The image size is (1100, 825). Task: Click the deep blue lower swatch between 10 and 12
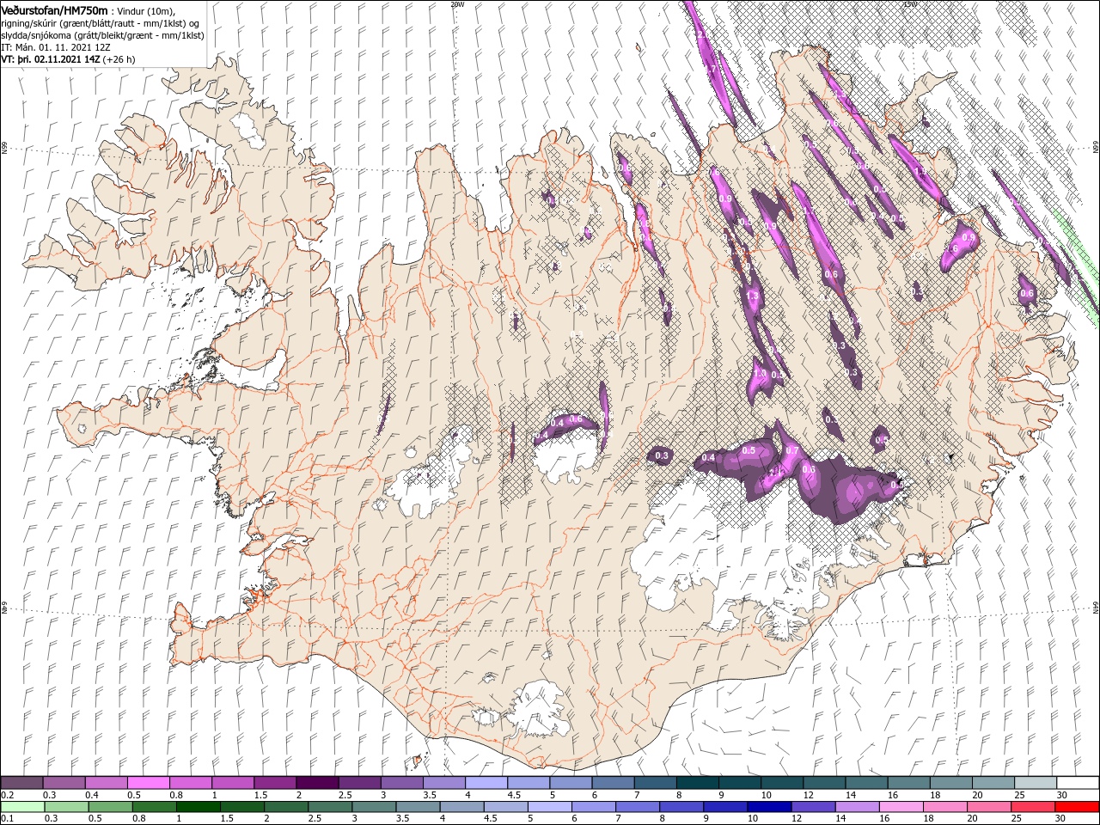coord(769,807)
